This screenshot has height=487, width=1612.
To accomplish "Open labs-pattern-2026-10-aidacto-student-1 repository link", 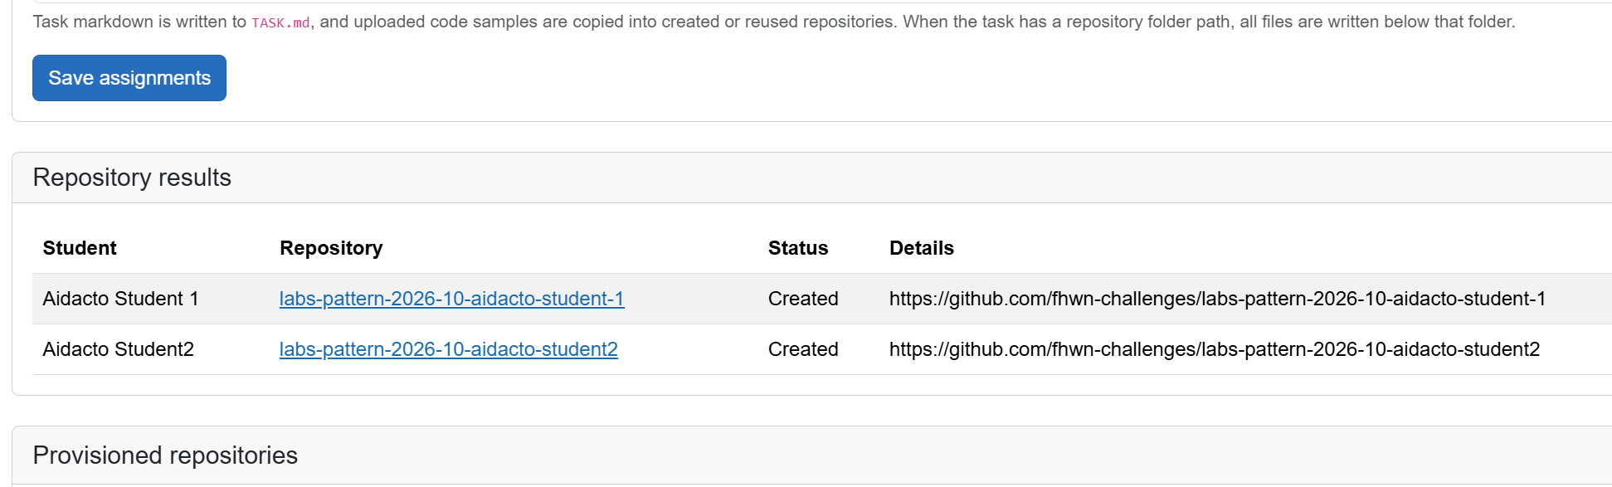I will point(452,299).
